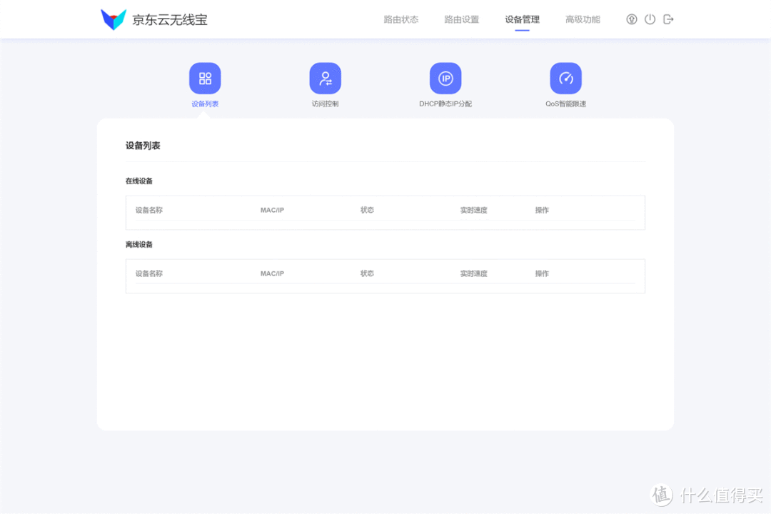
Task: Click the 离线设备 section heading
Action: click(138, 244)
